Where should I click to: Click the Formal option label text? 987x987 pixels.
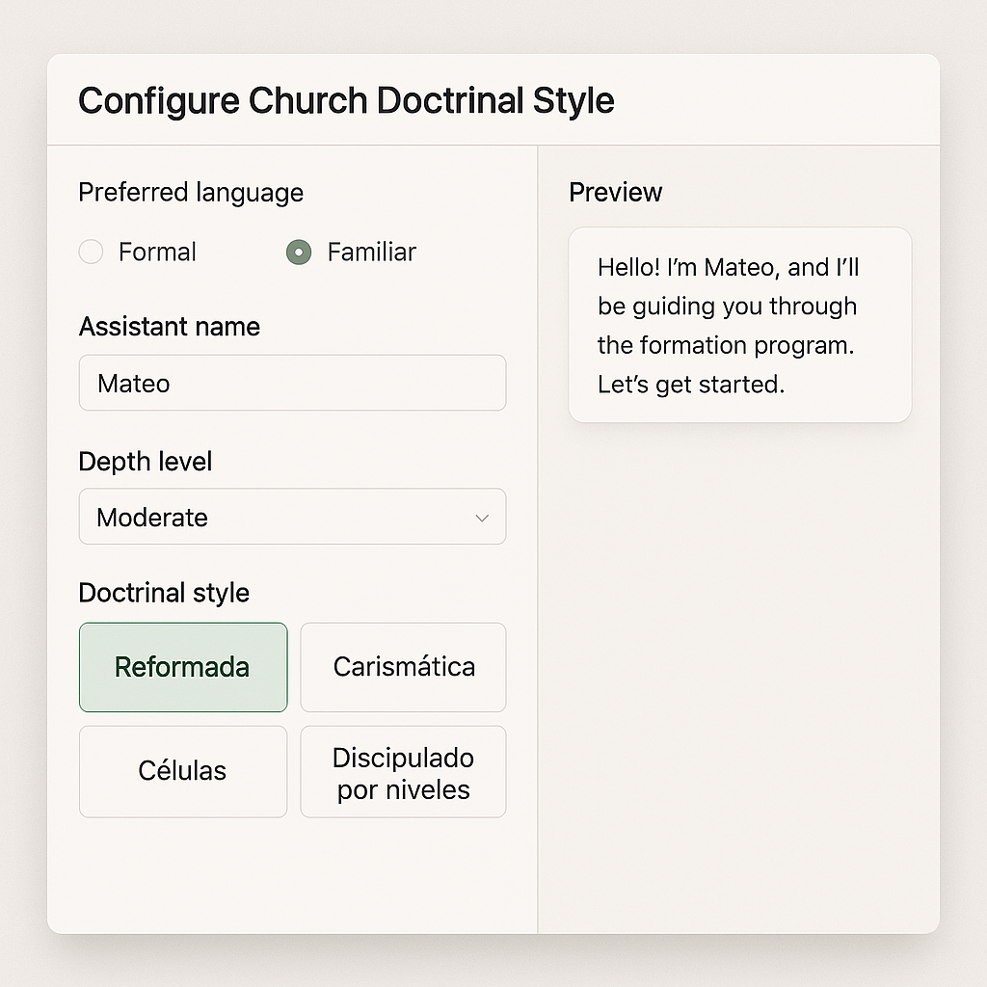pyautogui.click(x=157, y=253)
